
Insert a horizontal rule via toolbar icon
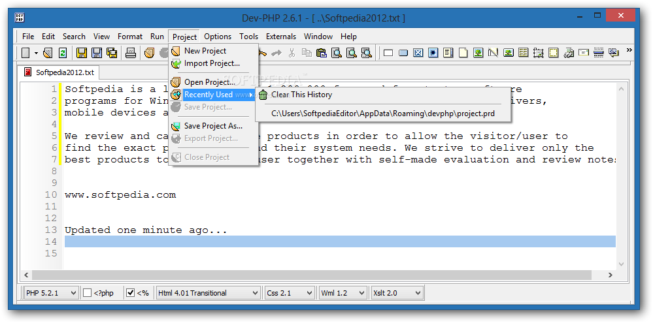tap(599, 53)
